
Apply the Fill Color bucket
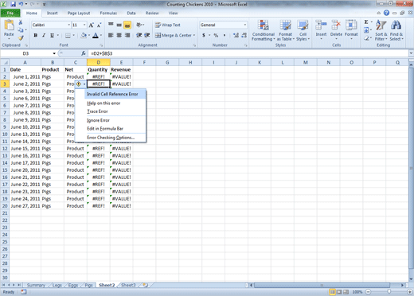coord(84,35)
